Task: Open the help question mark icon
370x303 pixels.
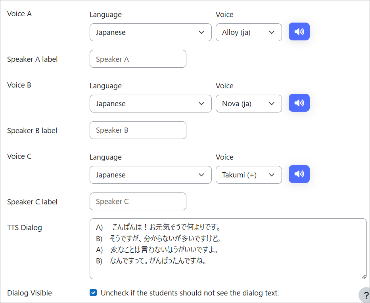Action: 366,295
